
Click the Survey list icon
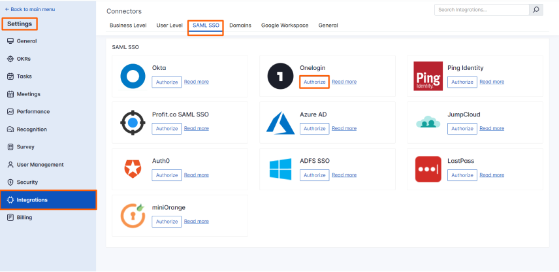click(10, 146)
